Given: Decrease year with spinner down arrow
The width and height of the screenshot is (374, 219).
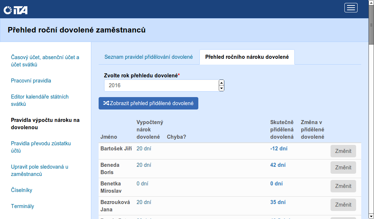Looking at the screenshot, I should (221, 88).
